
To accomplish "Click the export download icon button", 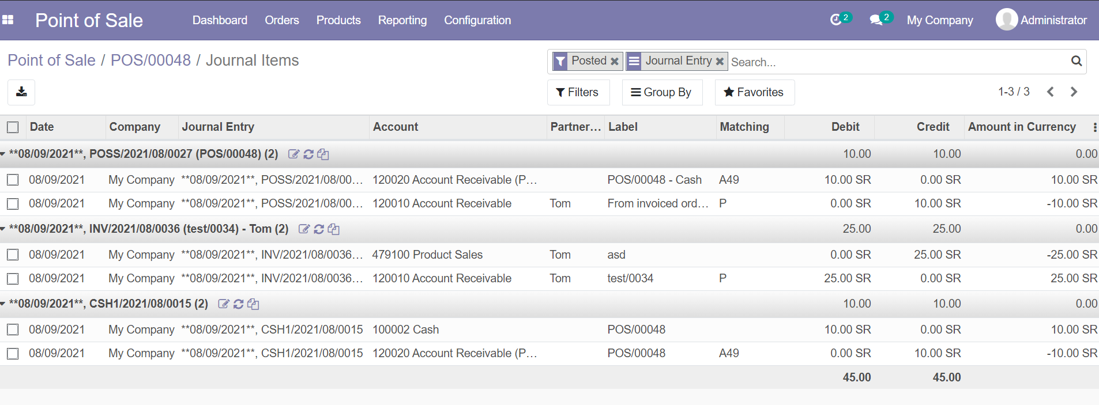I will pyautogui.click(x=21, y=92).
